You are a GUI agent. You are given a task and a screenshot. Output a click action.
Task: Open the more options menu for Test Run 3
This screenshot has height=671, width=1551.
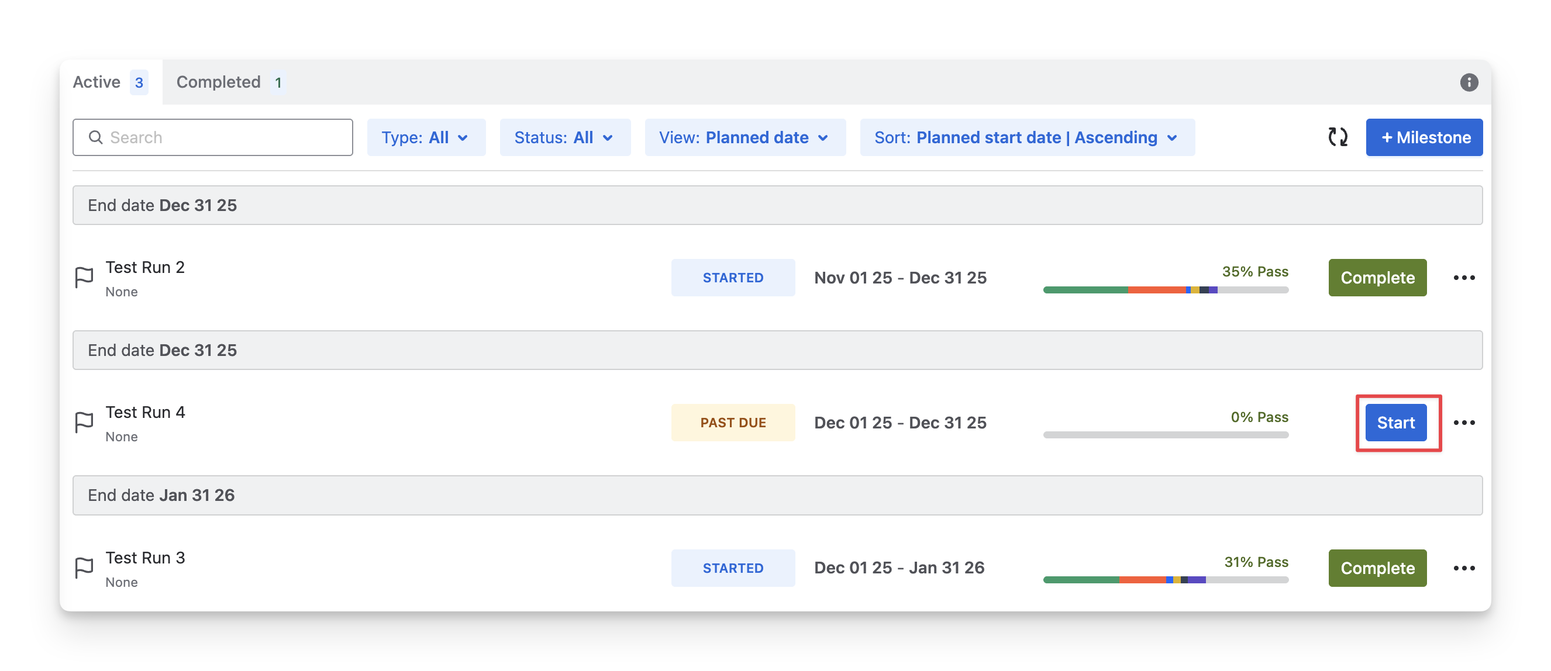click(x=1464, y=568)
